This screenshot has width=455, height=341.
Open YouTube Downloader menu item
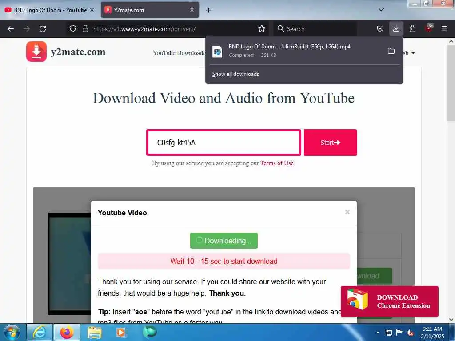(x=179, y=53)
